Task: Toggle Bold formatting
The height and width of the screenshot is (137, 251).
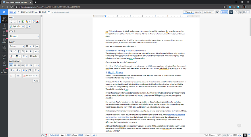Action: tap(11, 51)
